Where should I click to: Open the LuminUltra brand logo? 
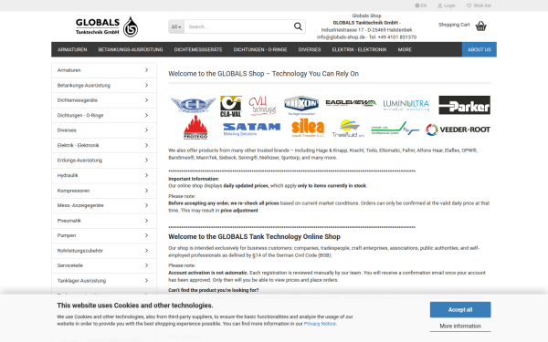pyautogui.click(x=406, y=105)
